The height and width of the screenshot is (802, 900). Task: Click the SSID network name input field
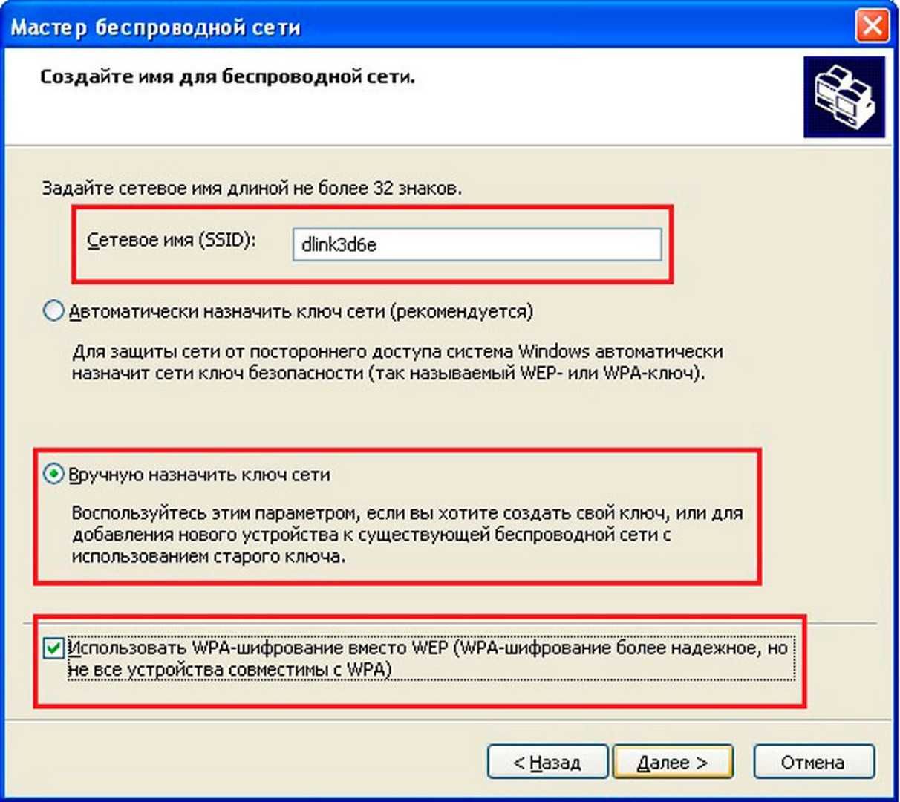(x=477, y=244)
